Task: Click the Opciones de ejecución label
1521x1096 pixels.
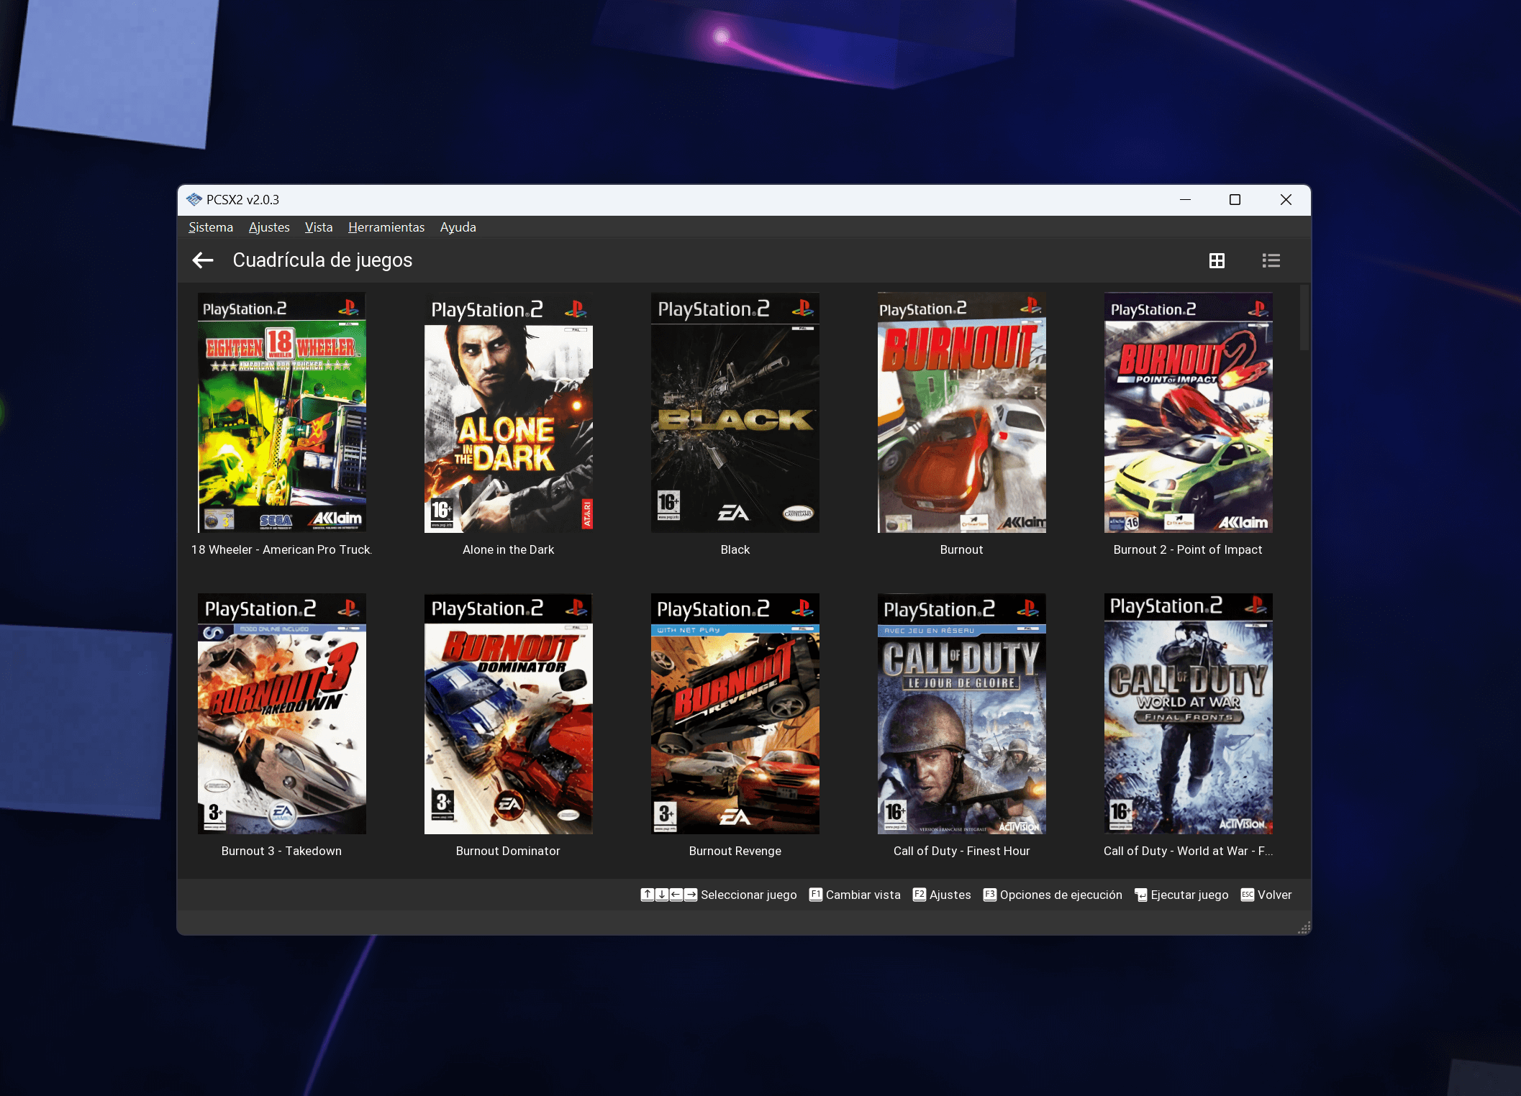Action: point(1061,895)
